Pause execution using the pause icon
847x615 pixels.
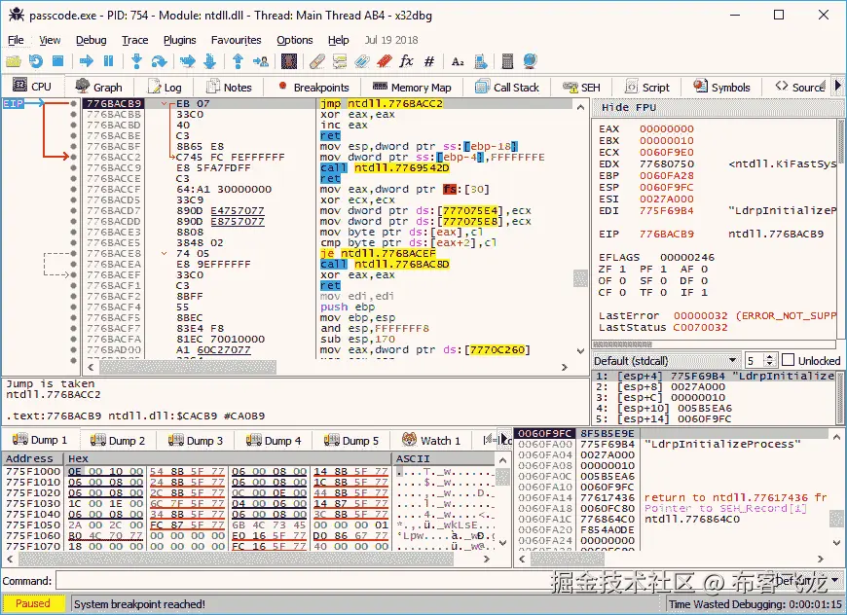pyautogui.click(x=109, y=61)
